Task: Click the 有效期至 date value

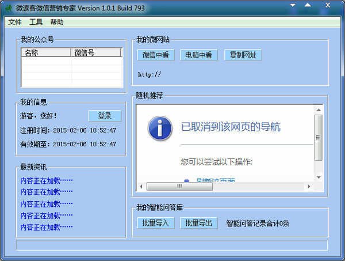Action: click(x=85, y=144)
